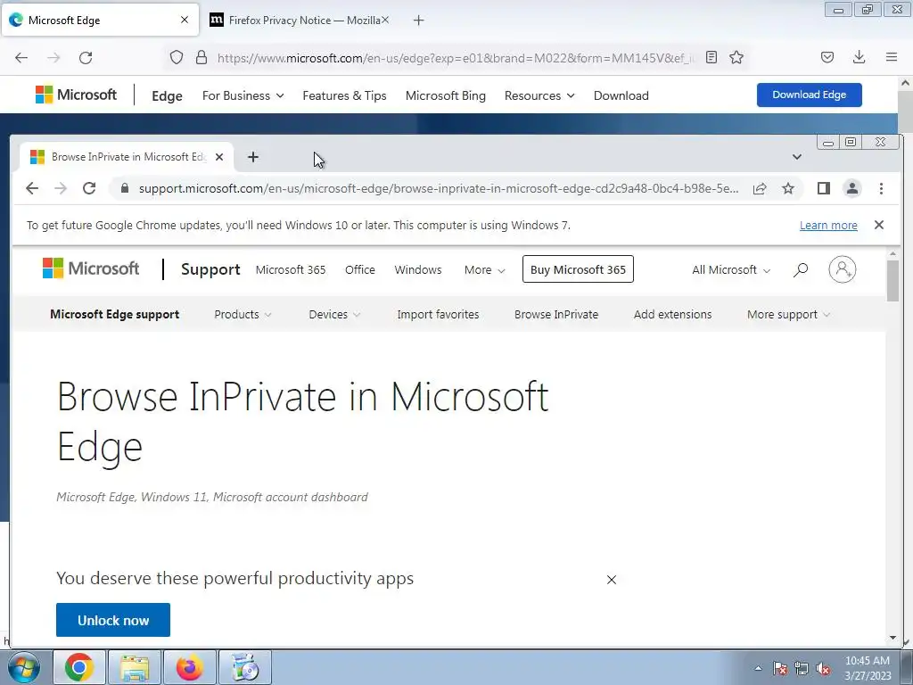Screen dimensions: 913x685
Task: Click Learn more about Chrome updates
Action: click(x=828, y=226)
